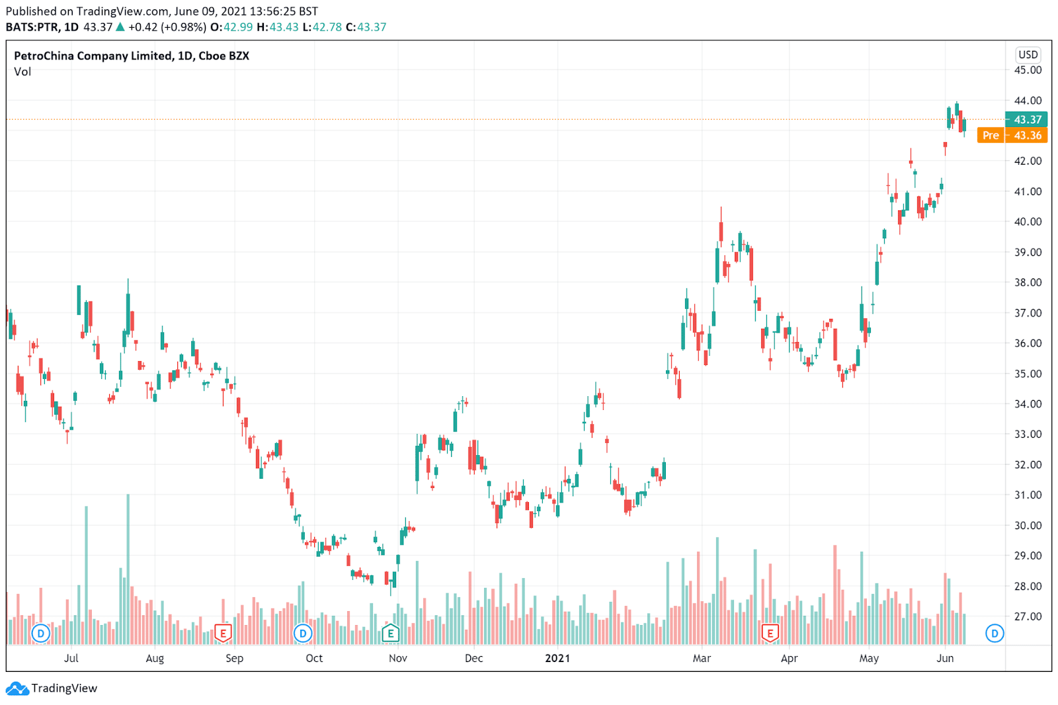Click the 27.00 price axis label
The width and height of the screenshot is (1058, 705).
1028,616
